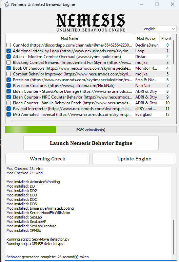Click Launch Nemesis Behavior Engine button
Screen dimensions: 179x262
(91, 143)
